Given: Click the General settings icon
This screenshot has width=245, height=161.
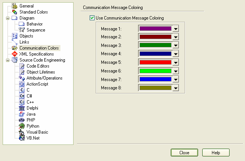Looking at the screenshot, I should pos(15,6).
